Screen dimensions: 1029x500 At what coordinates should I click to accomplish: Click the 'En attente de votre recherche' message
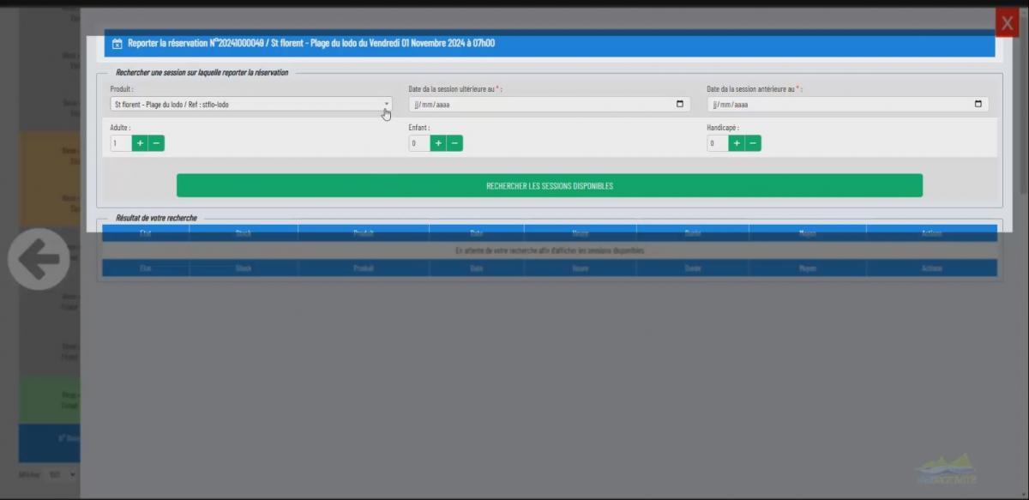point(550,250)
